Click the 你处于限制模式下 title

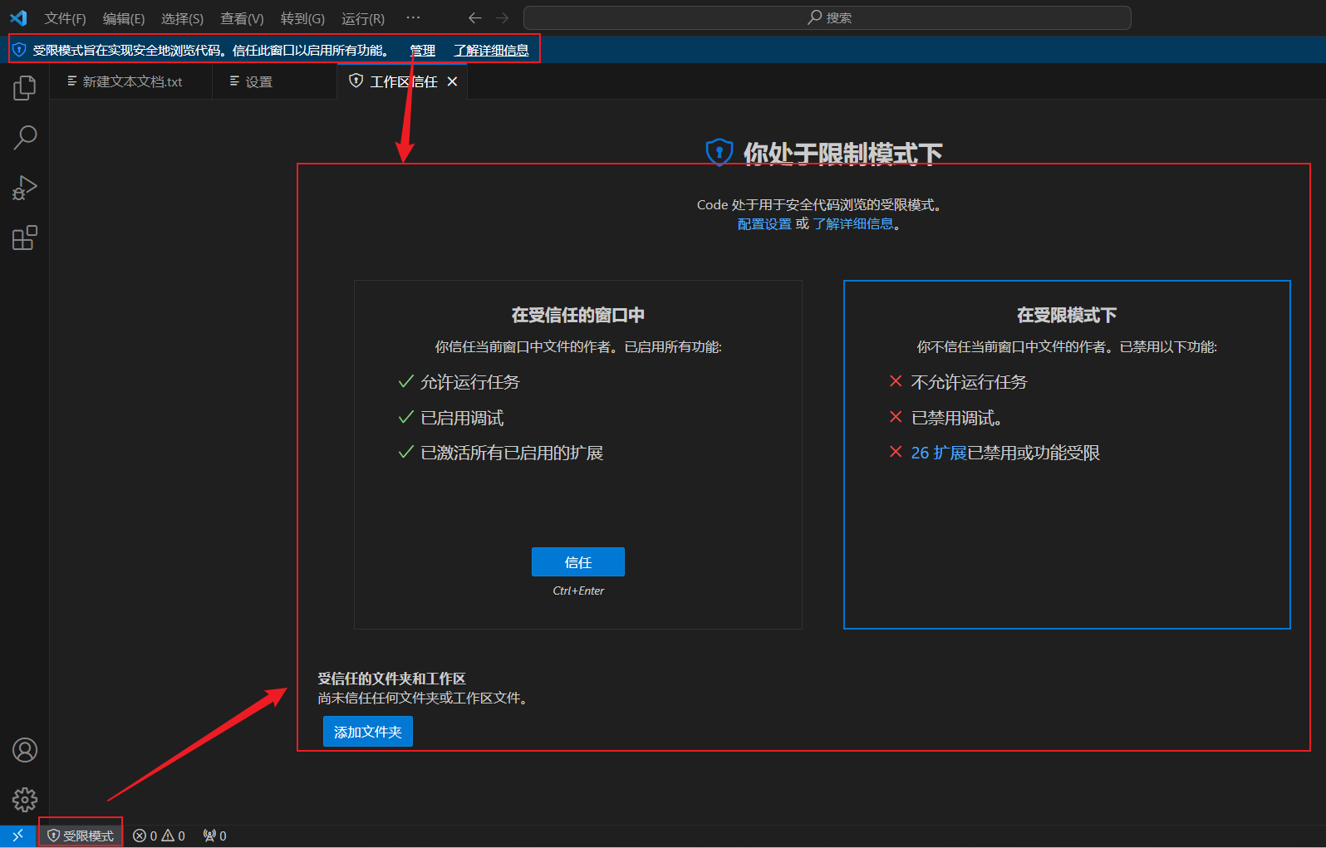click(842, 153)
